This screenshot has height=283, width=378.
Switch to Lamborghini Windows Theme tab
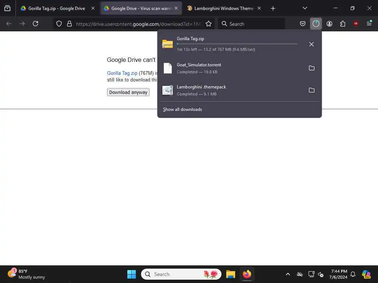tap(223, 8)
